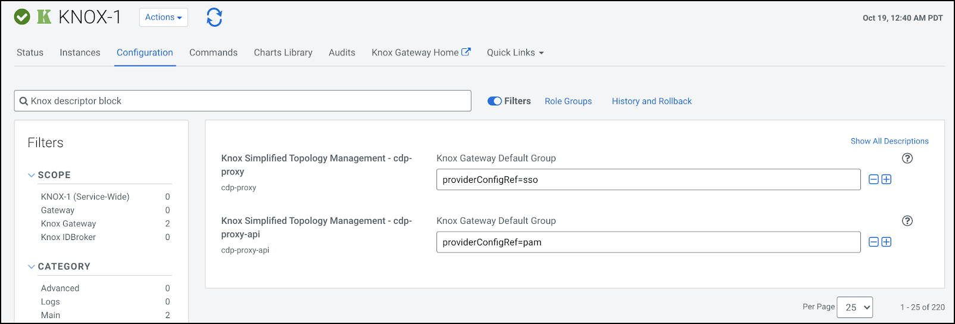Image resolution: width=955 pixels, height=324 pixels.
Task: Click the refresh arrows icon beside Actions
Action: pos(214,17)
